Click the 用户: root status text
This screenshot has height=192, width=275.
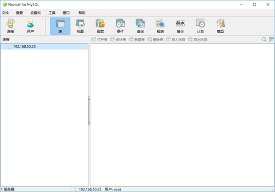tap(113, 190)
